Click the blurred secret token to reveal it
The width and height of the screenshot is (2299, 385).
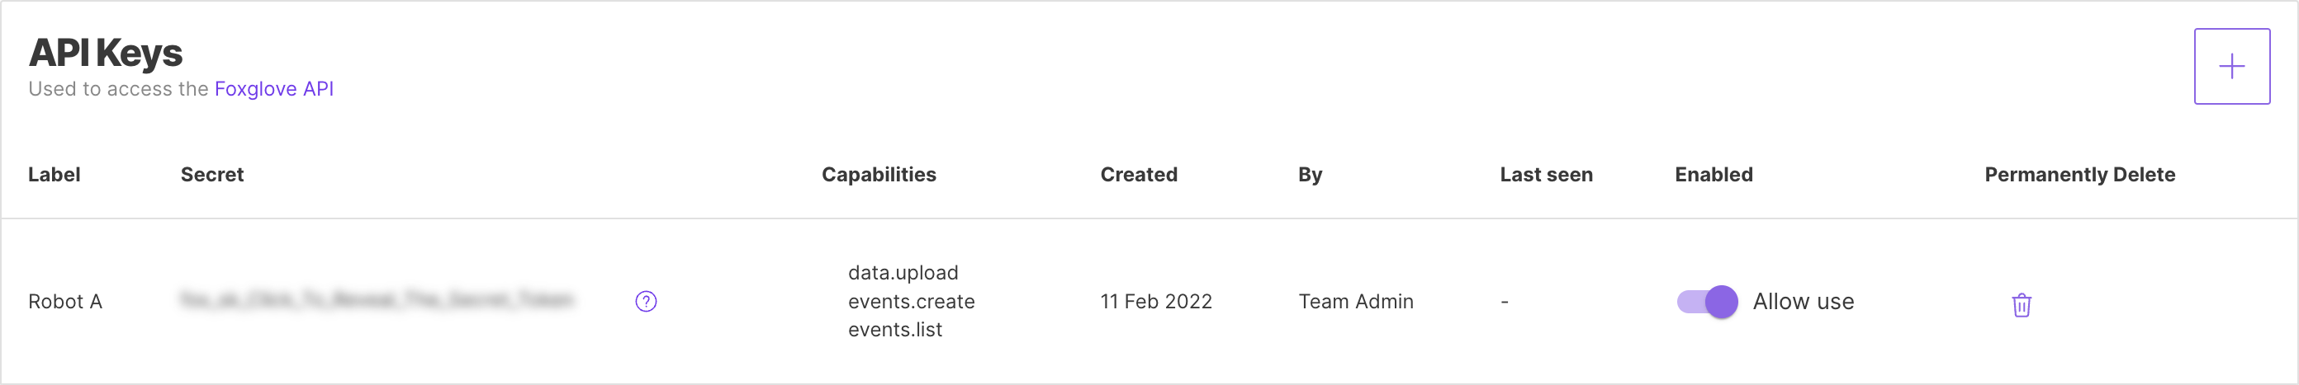(x=376, y=300)
